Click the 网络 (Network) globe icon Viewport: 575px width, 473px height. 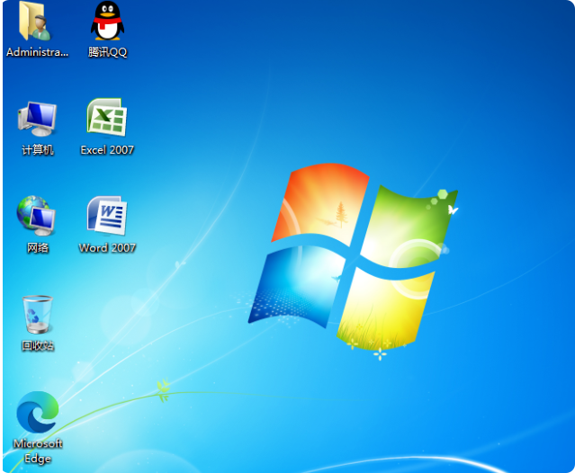coord(37,216)
